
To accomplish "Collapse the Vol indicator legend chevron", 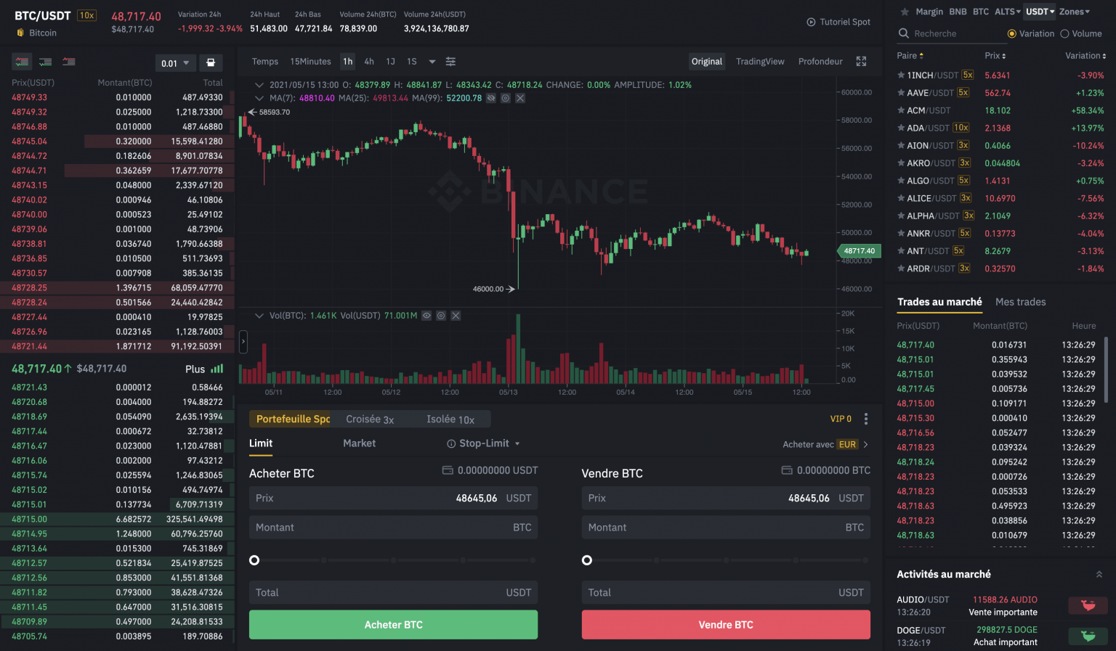I will pyautogui.click(x=259, y=316).
